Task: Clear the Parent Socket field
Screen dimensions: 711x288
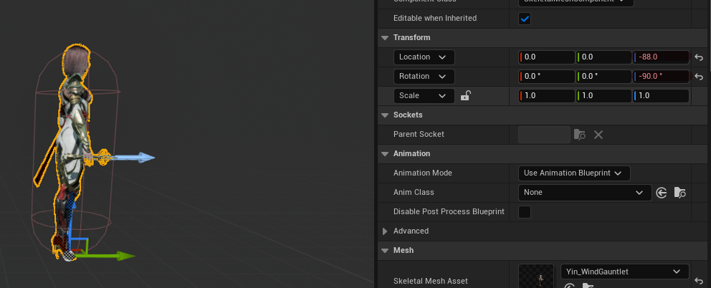Action: (598, 135)
